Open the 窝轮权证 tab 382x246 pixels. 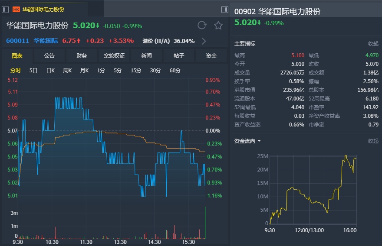(114, 56)
